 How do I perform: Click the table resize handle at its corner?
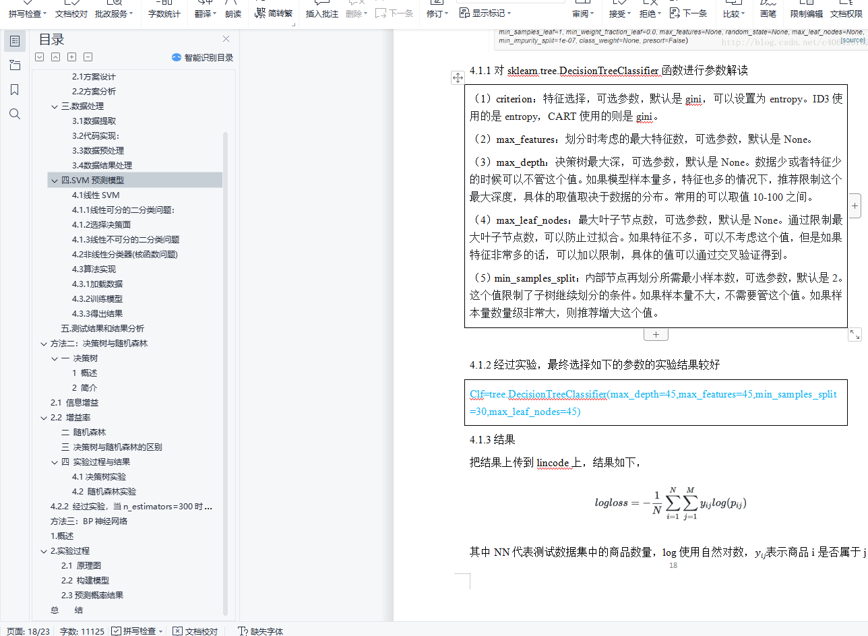click(855, 334)
